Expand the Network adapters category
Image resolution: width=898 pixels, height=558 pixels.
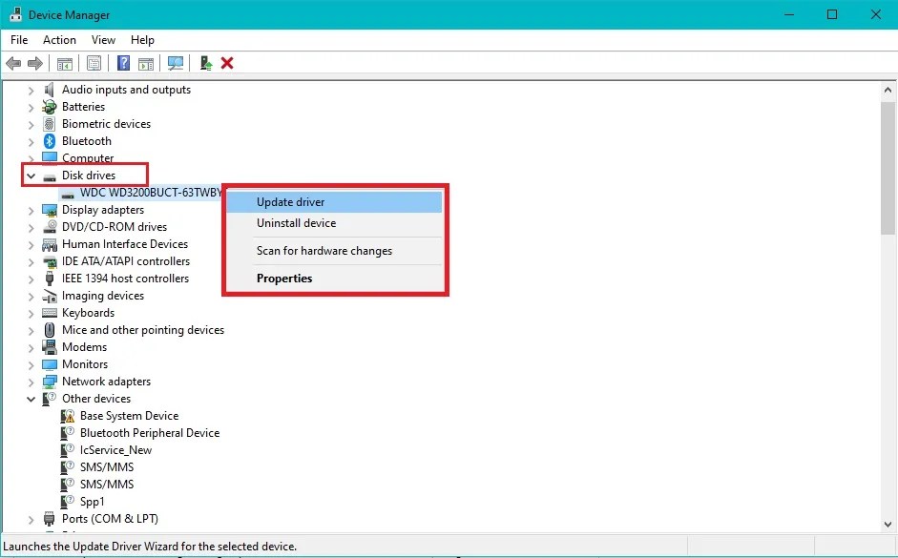tap(31, 381)
